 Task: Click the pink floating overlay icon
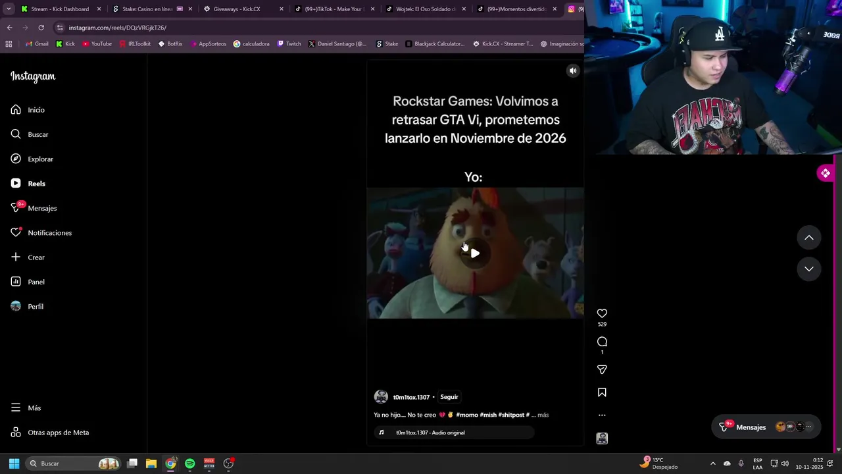point(825,173)
